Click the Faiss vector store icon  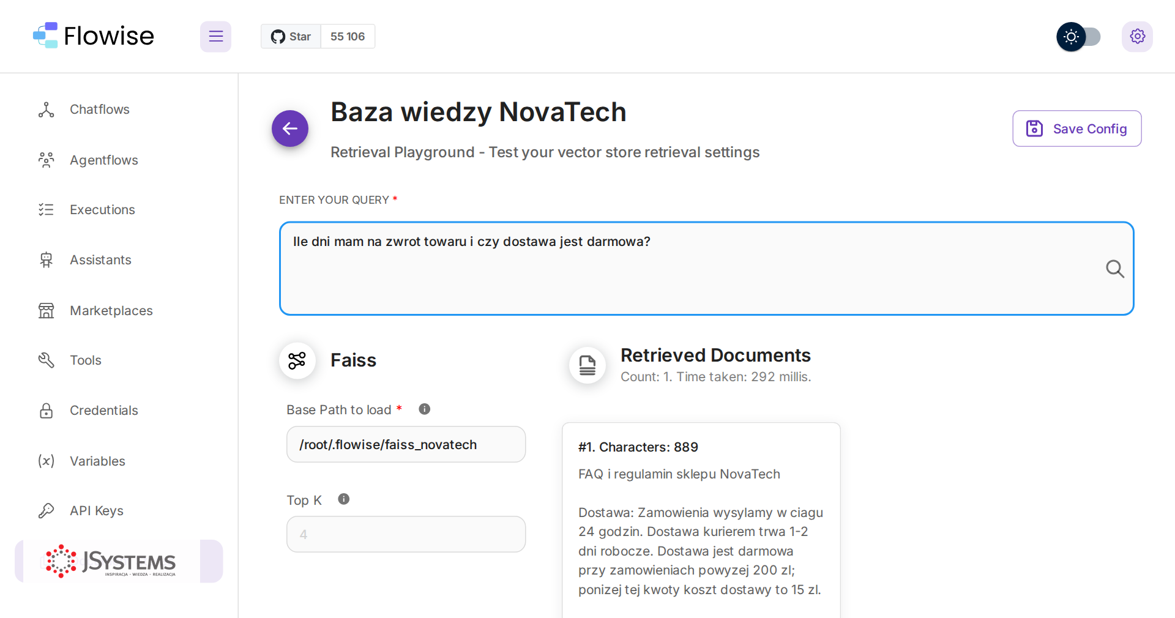pos(297,360)
